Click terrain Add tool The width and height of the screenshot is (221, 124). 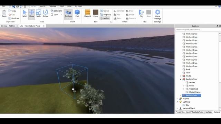(117, 14)
